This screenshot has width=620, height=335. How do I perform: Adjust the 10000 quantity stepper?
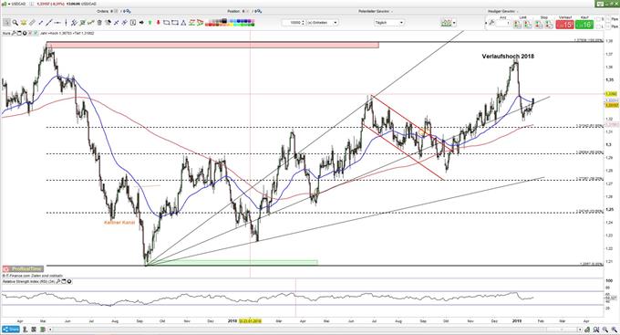pyautogui.click(x=303, y=23)
